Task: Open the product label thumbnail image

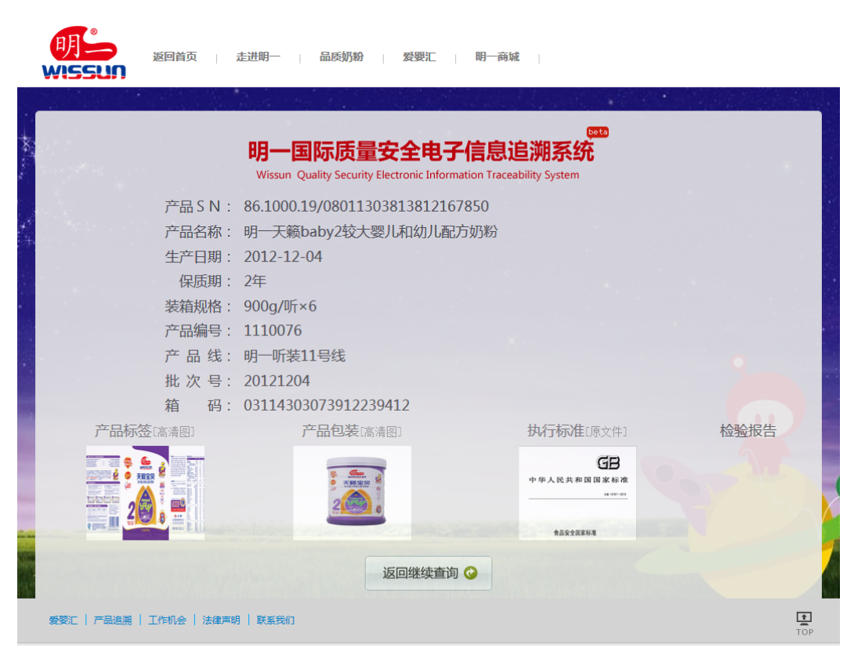Action: (x=145, y=493)
